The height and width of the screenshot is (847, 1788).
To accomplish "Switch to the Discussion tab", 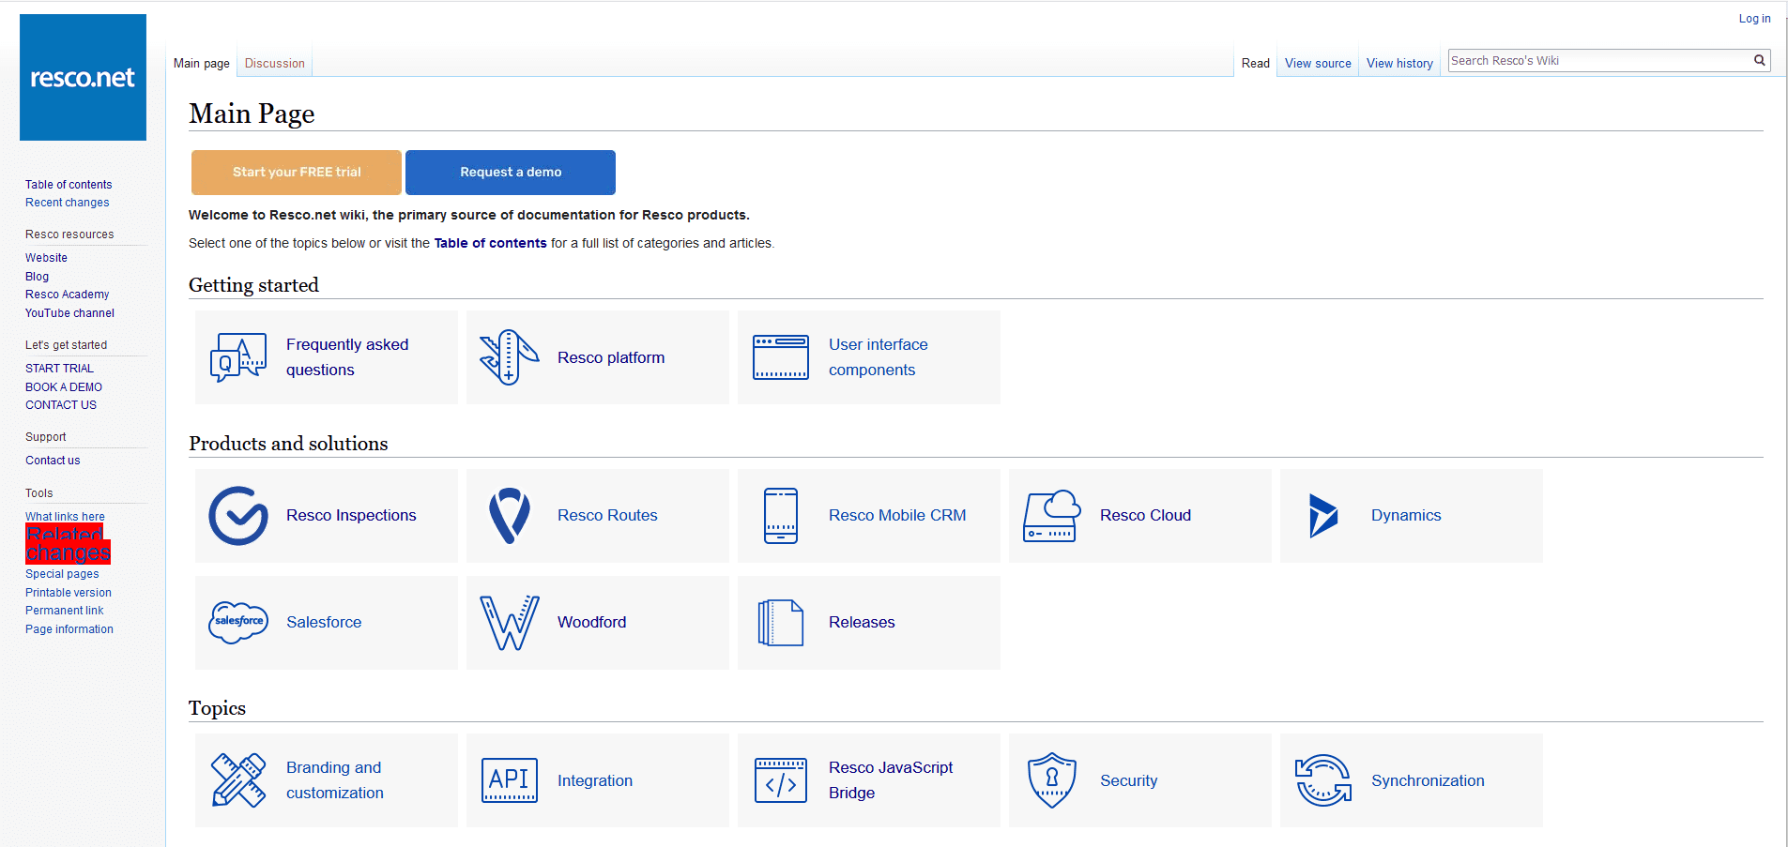I will pos(274,64).
